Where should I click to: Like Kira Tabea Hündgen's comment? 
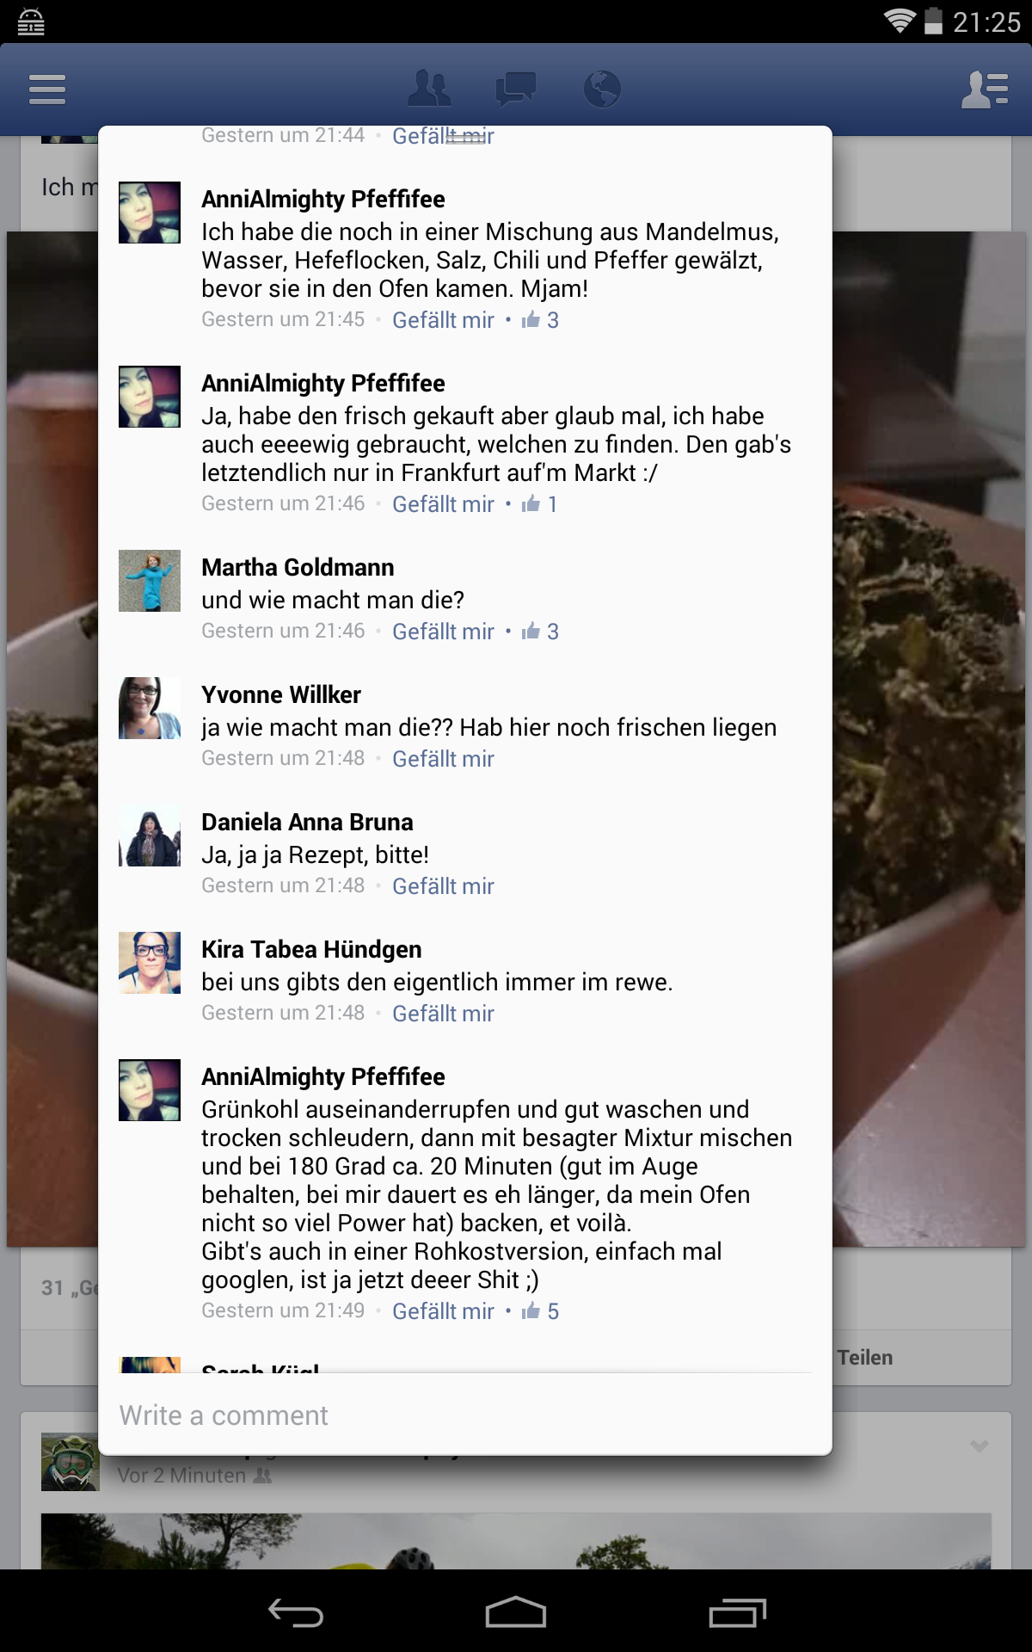point(443,1014)
